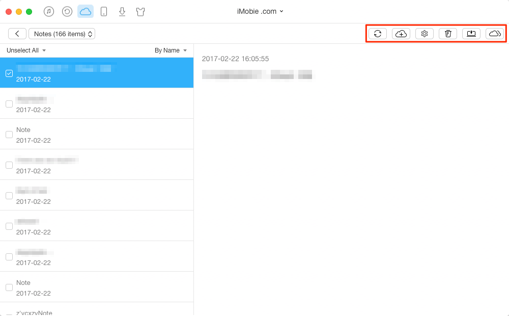Transfer notes to another iCloud account
The image size is (509, 316).
[495, 34]
